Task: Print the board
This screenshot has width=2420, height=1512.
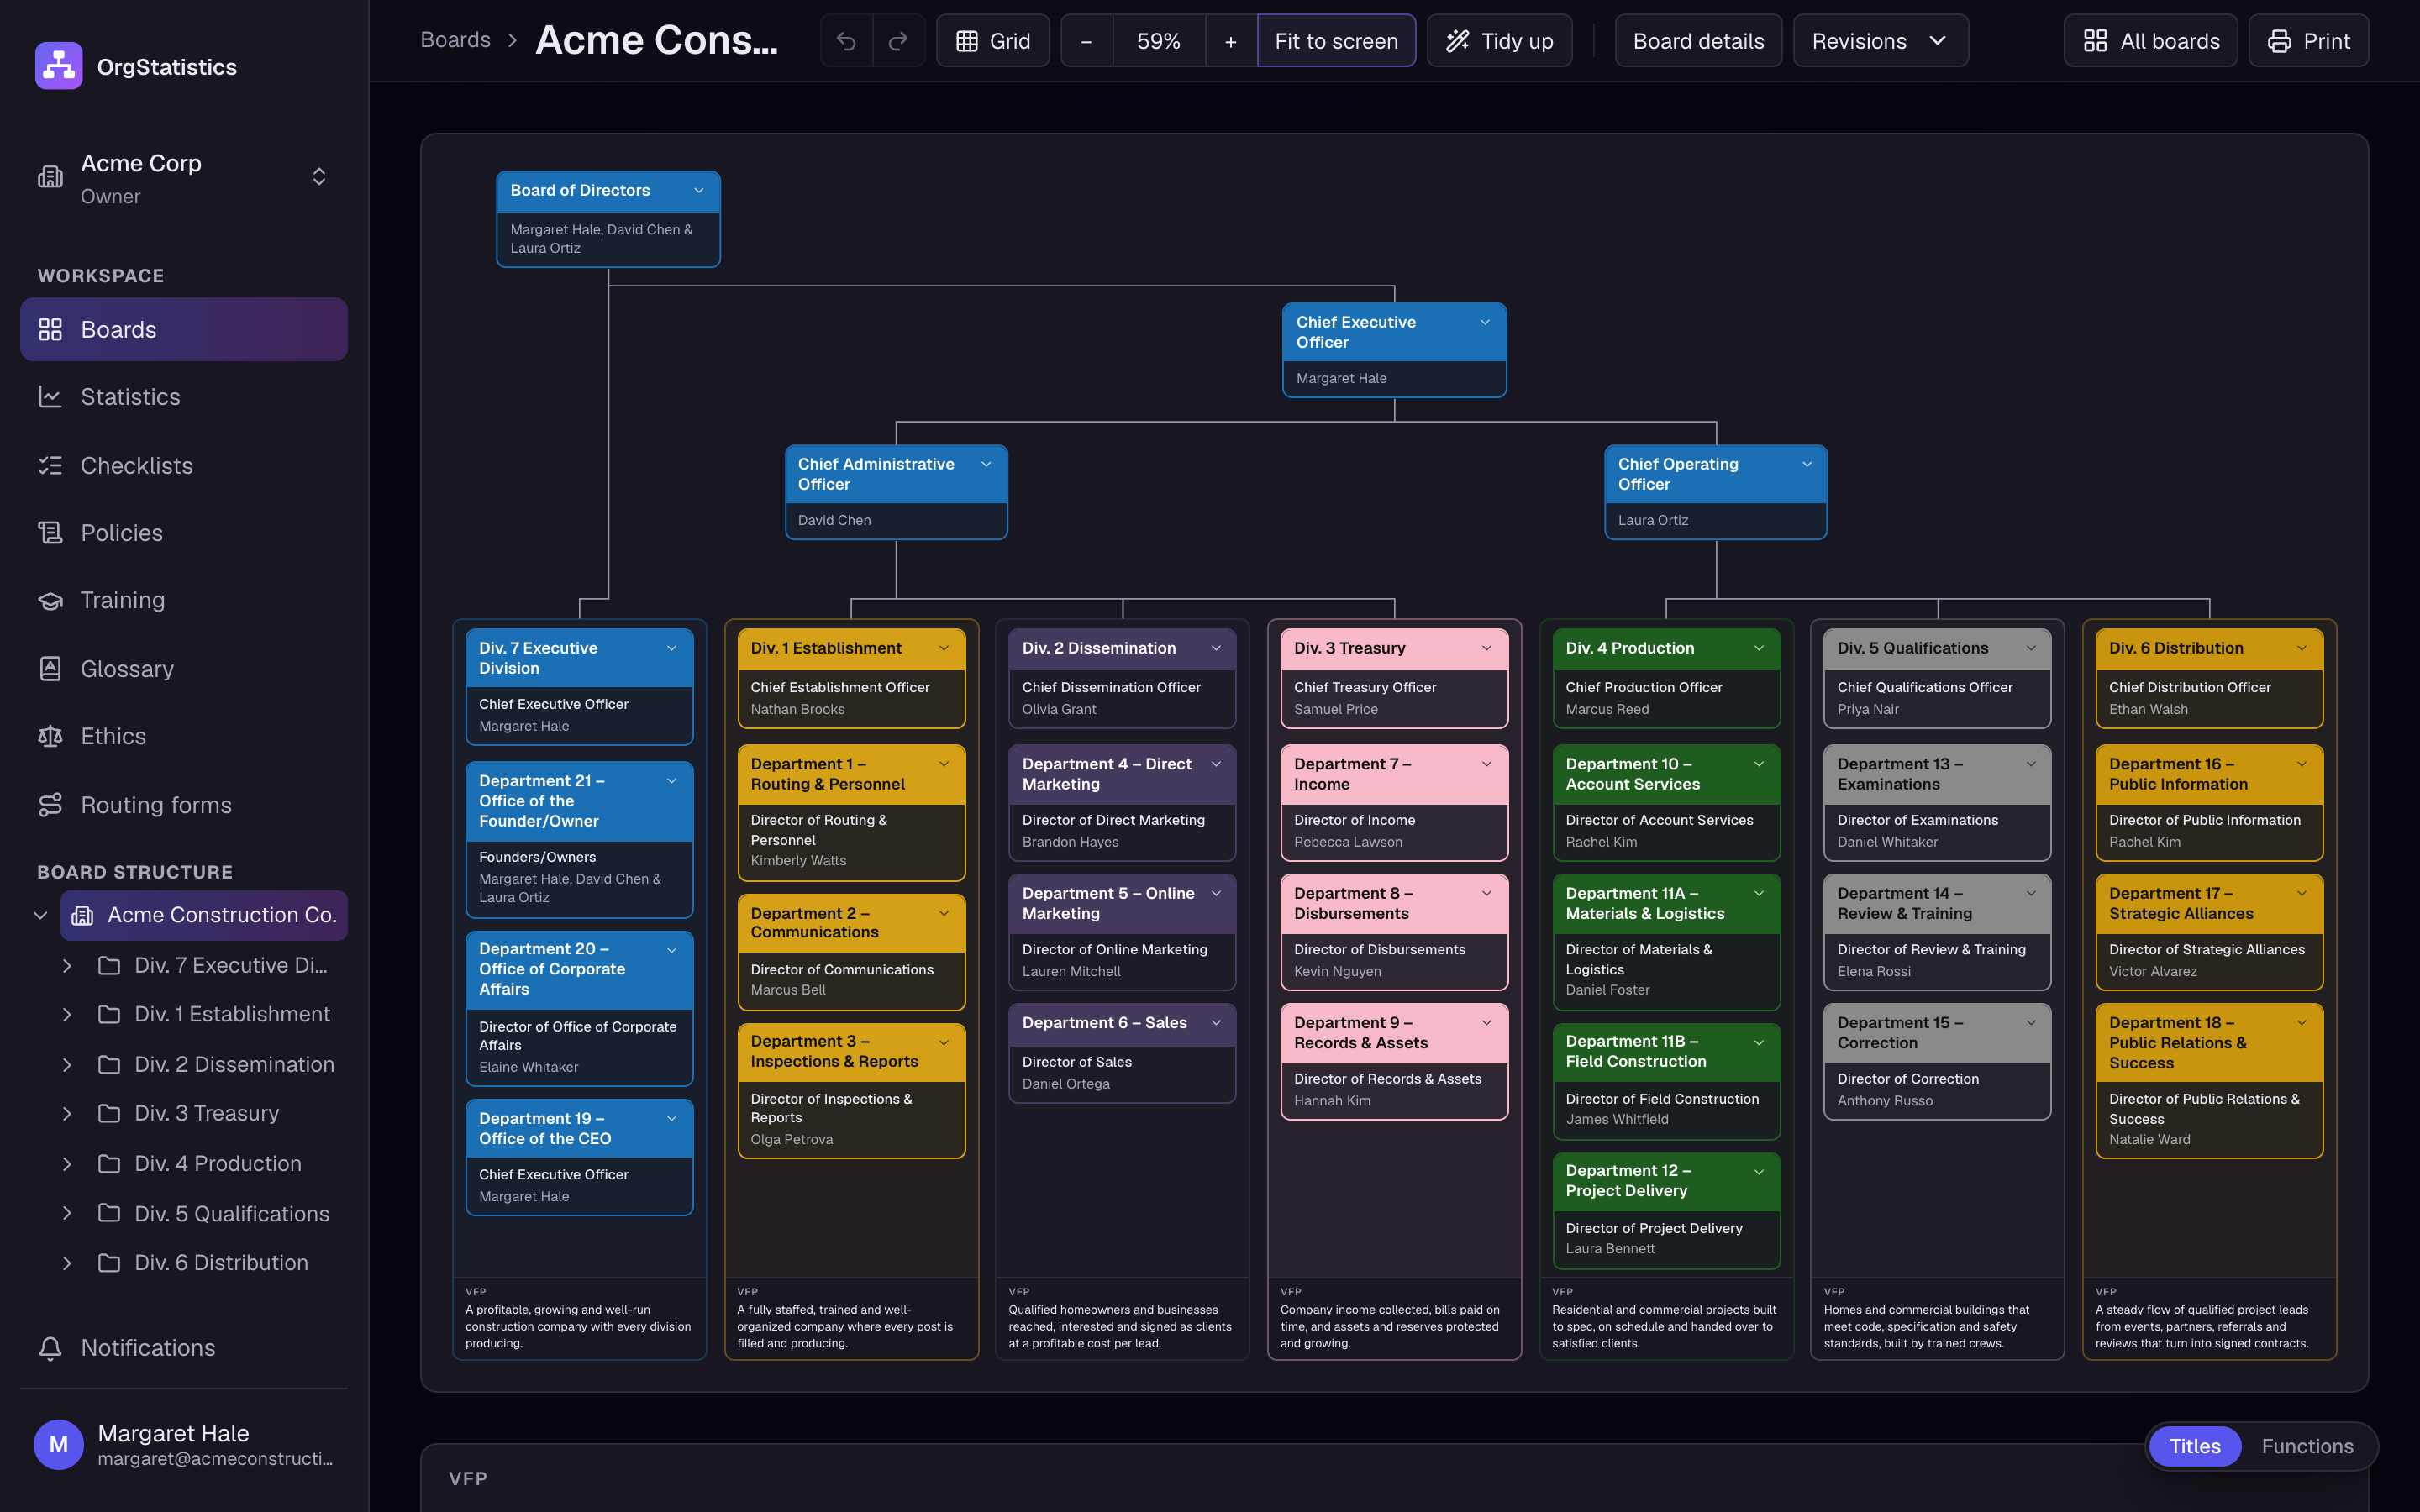Action: (2308, 41)
